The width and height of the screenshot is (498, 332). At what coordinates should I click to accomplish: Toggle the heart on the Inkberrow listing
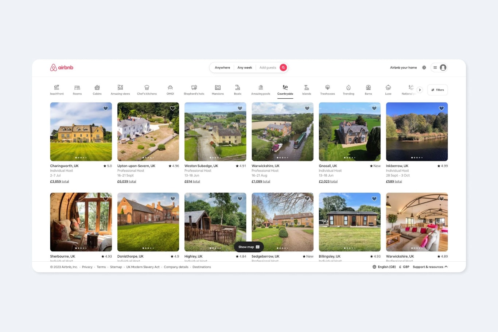point(441,108)
